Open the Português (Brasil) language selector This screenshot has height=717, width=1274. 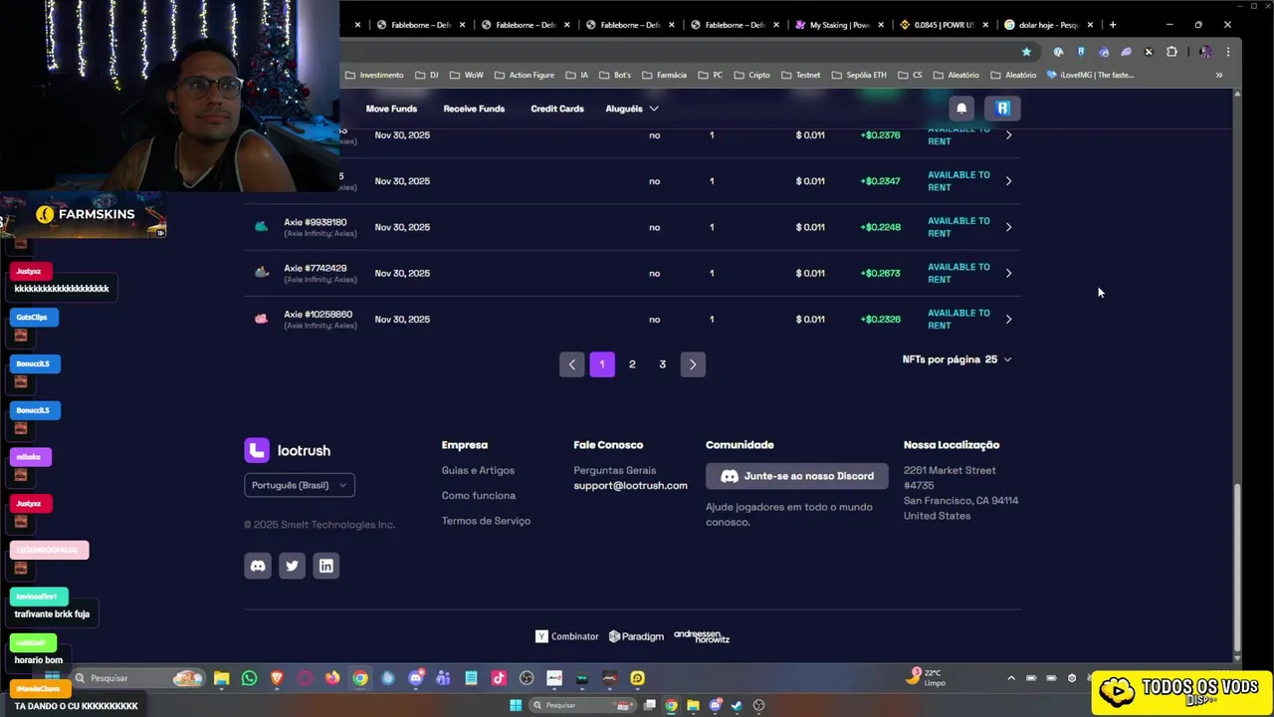click(x=300, y=485)
